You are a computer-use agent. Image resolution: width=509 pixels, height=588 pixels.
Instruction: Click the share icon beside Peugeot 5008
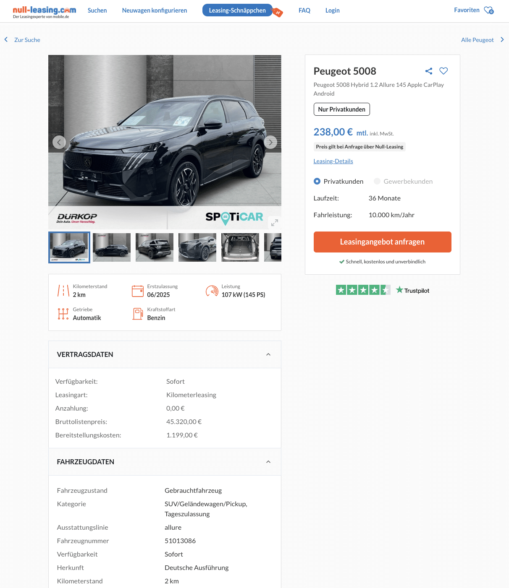point(428,71)
